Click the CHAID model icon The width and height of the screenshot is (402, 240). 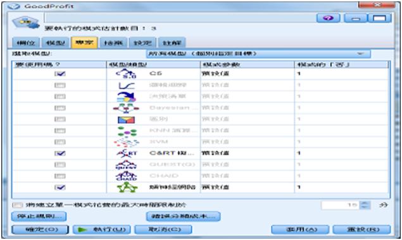coord(126,176)
